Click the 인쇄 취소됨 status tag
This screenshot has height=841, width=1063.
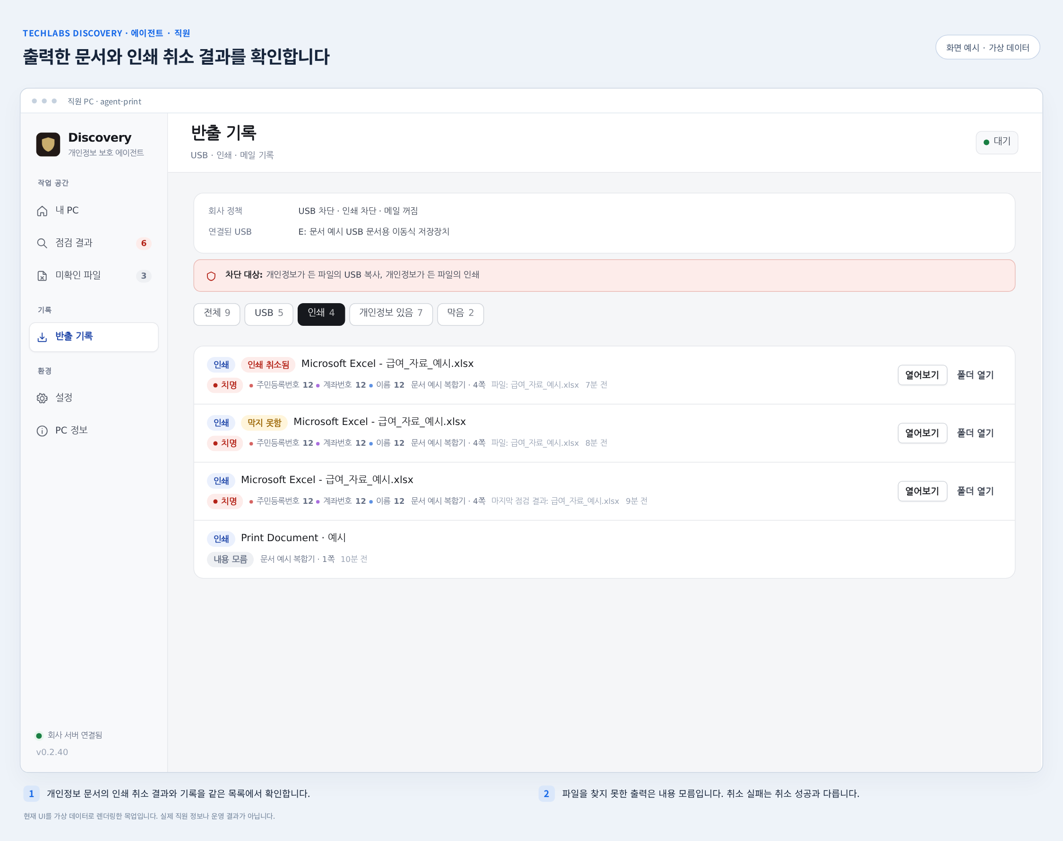(268, 365)
